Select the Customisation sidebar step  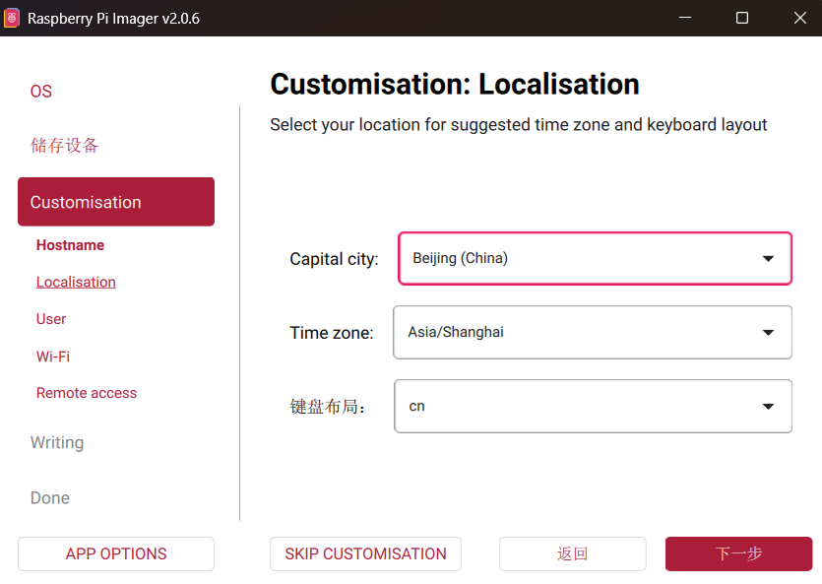(x=116, y=202)
